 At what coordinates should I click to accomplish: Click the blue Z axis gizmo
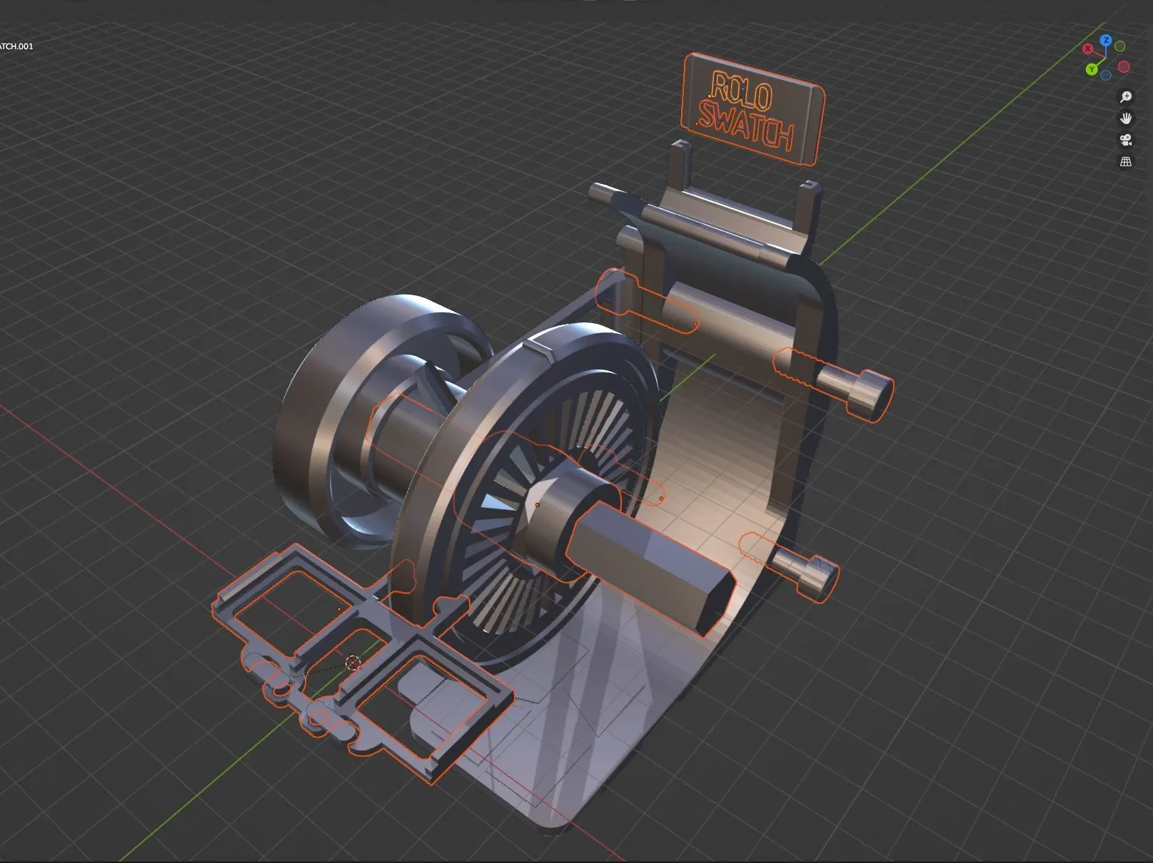click(x=1106, y=41)
